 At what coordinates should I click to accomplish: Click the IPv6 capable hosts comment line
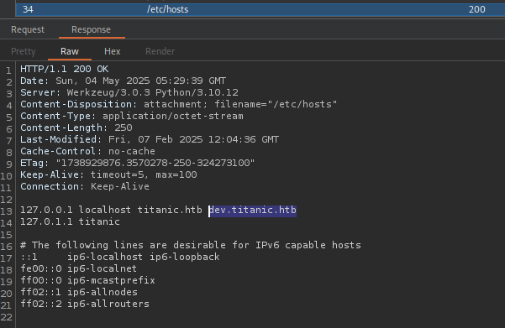coord(191,245)
